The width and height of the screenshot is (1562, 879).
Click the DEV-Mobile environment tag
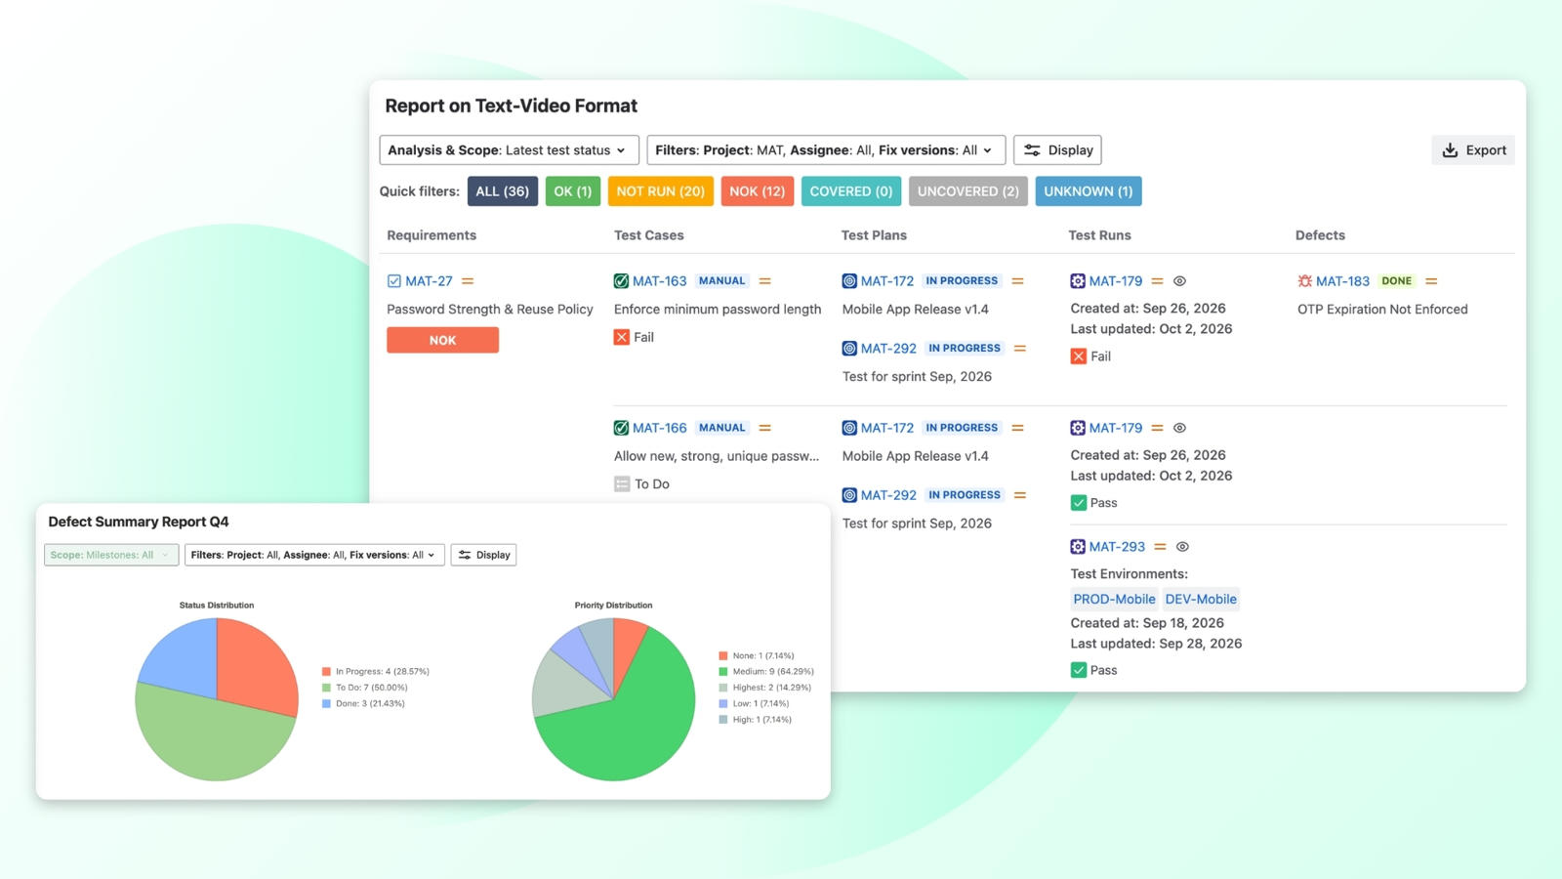tap(1201, 600)
